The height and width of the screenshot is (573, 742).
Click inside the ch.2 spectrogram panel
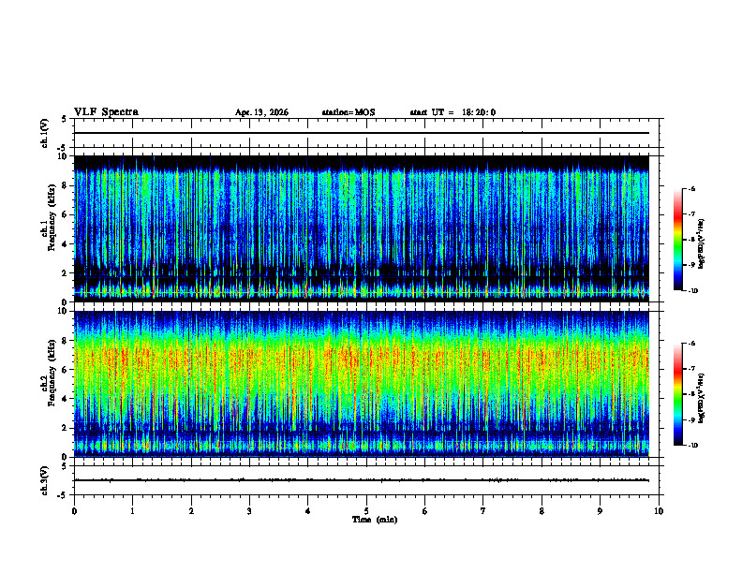click(x=362, y=384)
